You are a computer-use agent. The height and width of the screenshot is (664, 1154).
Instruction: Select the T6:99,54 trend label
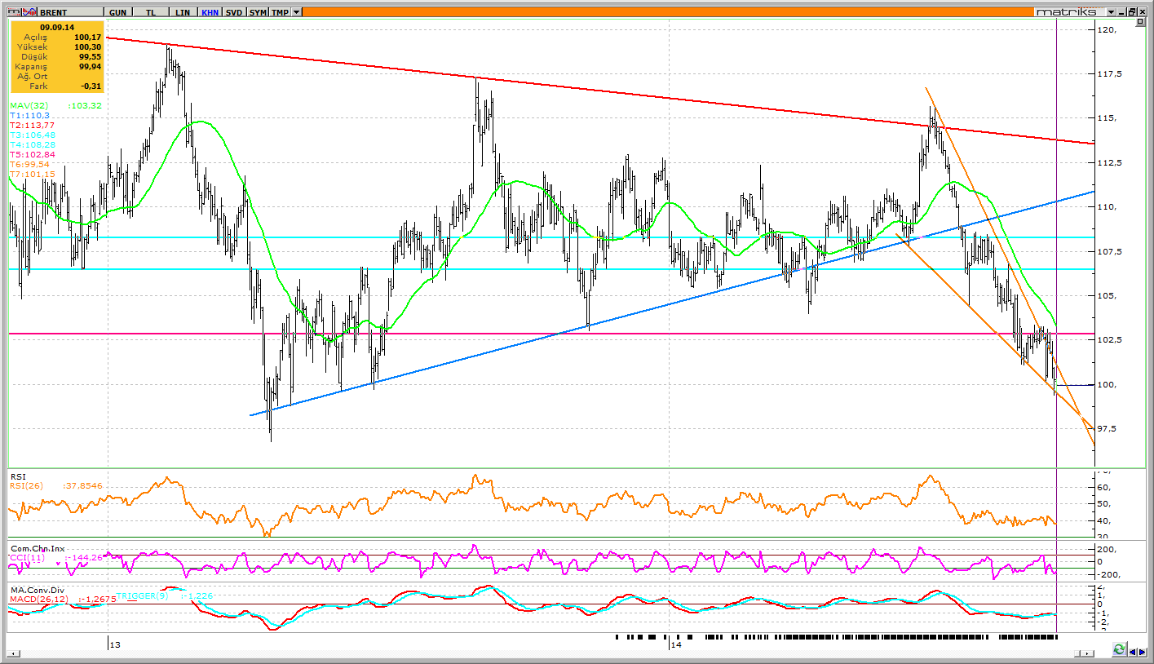coord(30,165)
